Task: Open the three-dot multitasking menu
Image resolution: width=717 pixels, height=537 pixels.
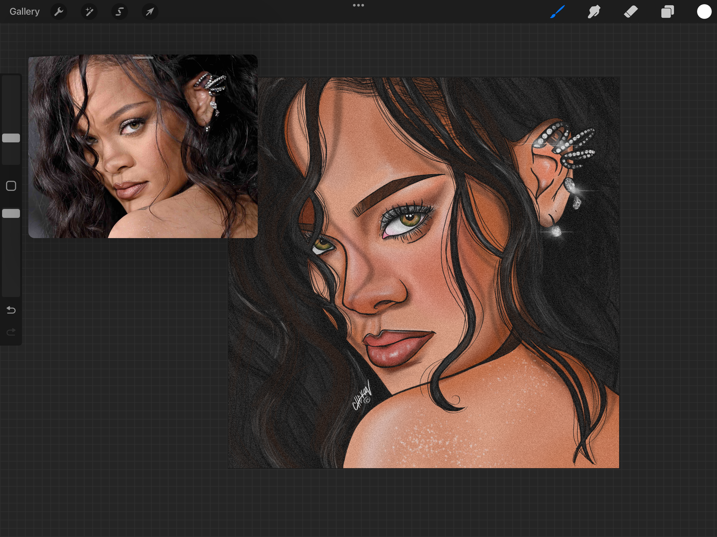Action: click(x=358, y=5)
